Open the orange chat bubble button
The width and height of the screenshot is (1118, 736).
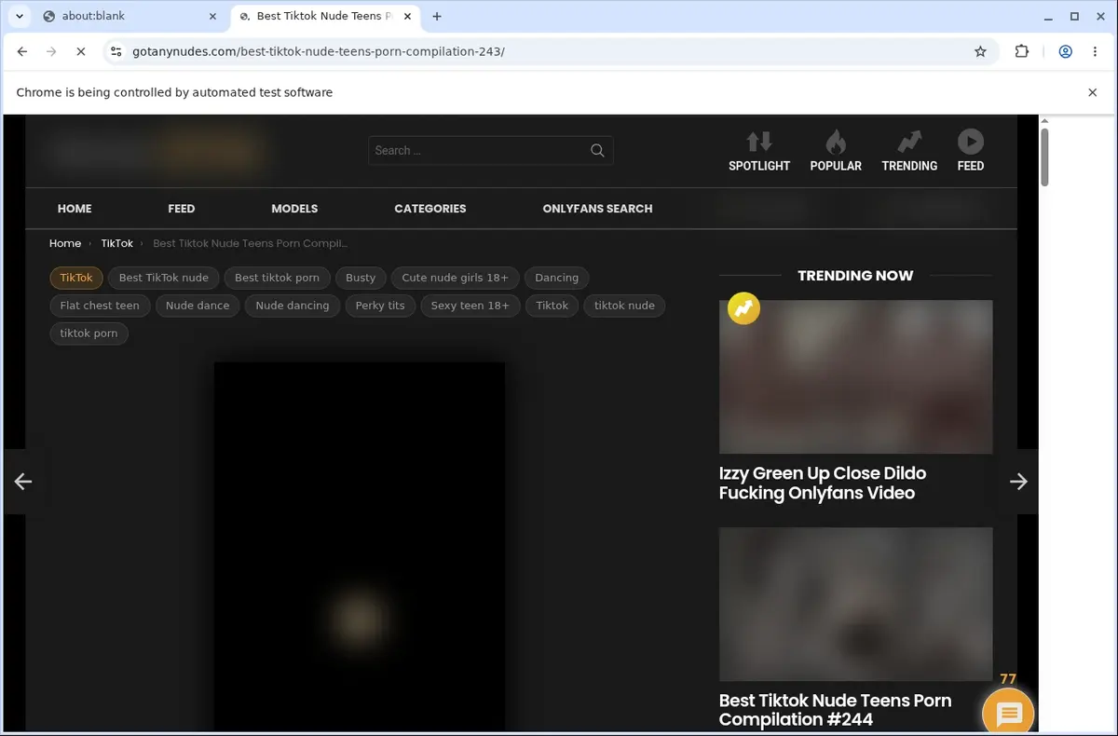[1010, 714]
